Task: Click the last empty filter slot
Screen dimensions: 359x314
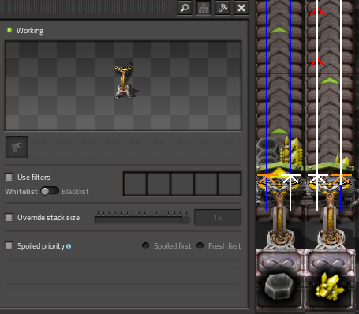Action: tap(230, 184)
